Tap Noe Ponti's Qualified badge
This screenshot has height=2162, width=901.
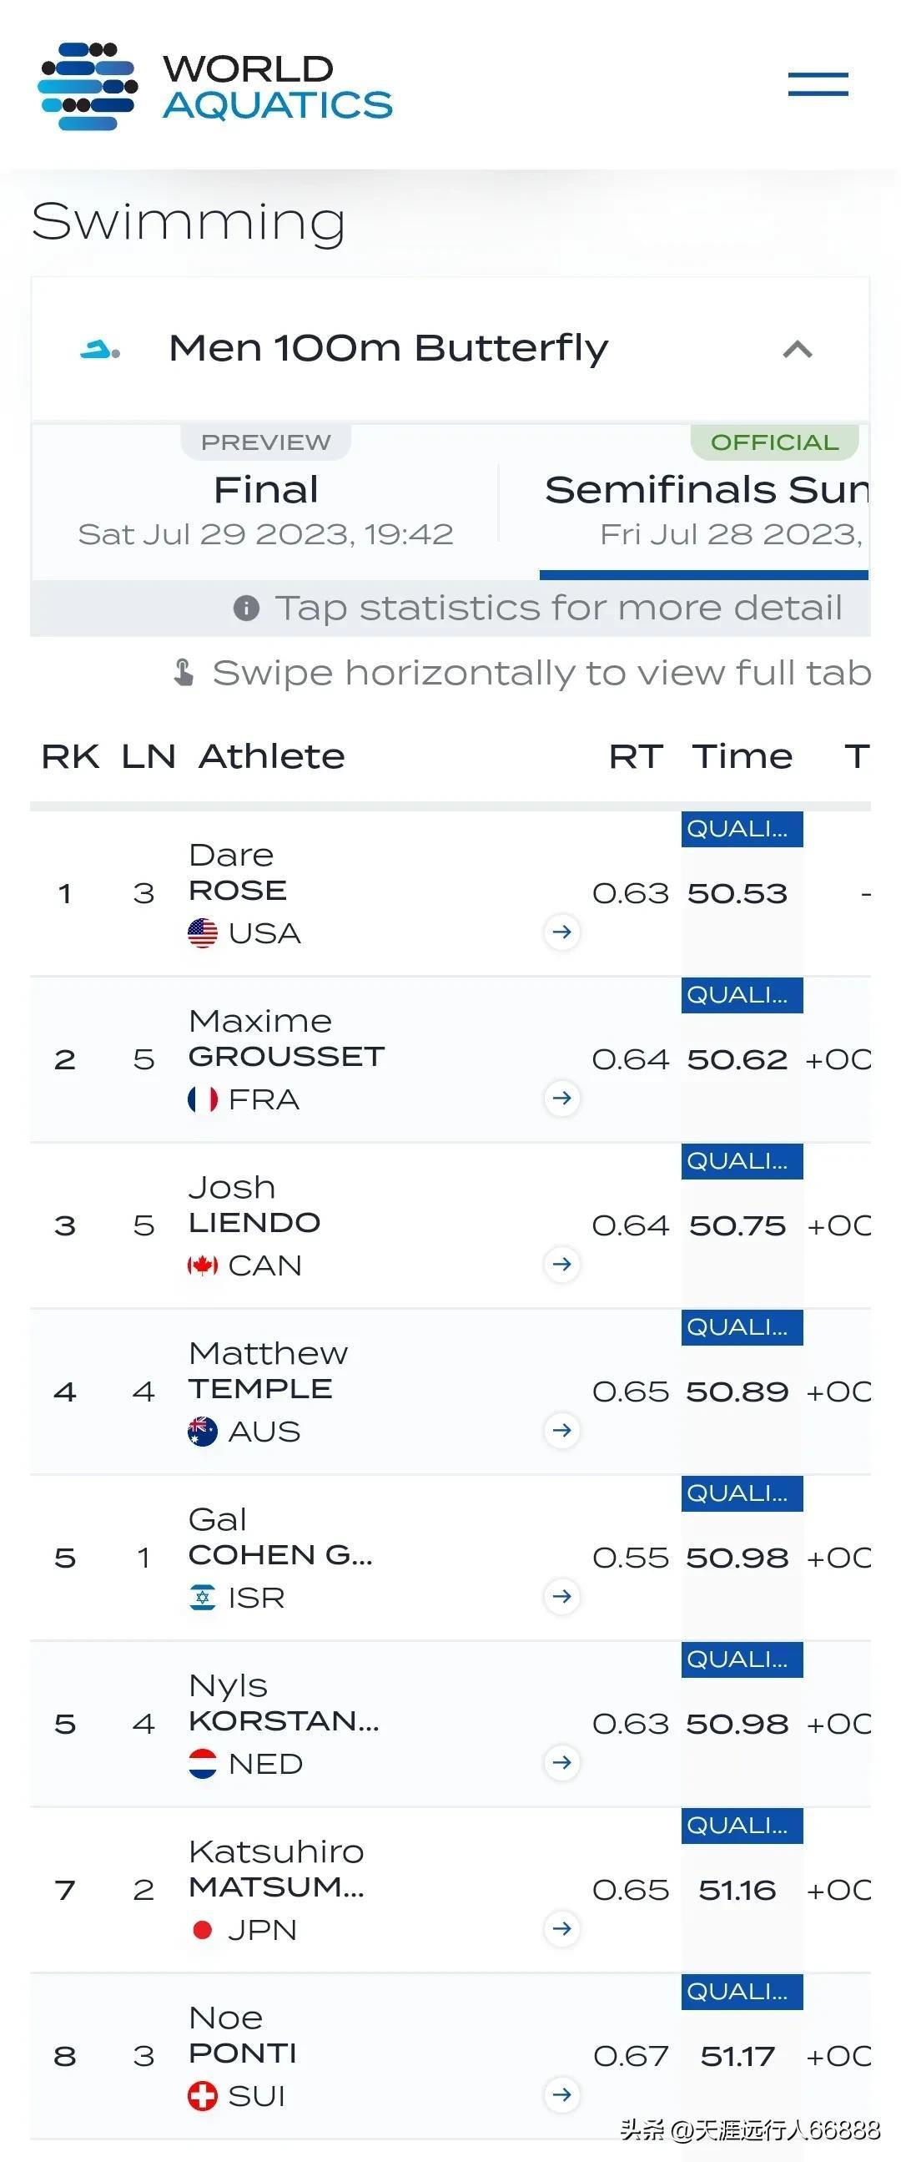[742, 1992]
